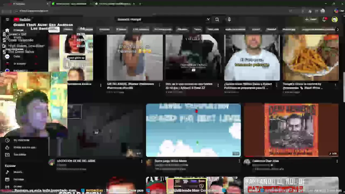
Task: Play the 'El disfraz de mi hermana' short
Action: click(x=135, y=57)
